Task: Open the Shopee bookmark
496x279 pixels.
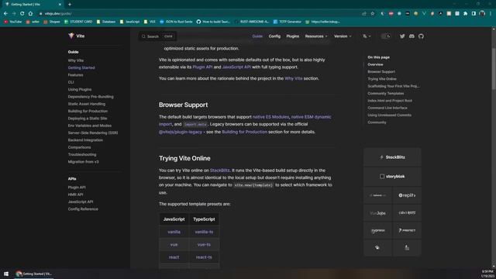Action: [x=52, y=22]
